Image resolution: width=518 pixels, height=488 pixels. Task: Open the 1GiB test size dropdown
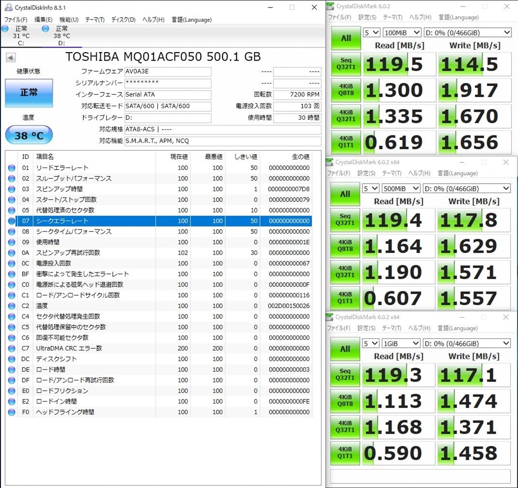point(401,343)
